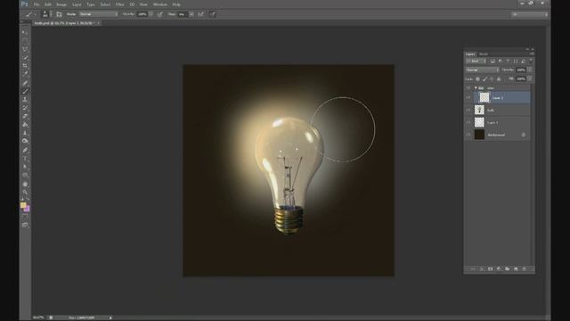Click the Quick Mask mode icon
570x321 pixels.
(x=25, y=217)
